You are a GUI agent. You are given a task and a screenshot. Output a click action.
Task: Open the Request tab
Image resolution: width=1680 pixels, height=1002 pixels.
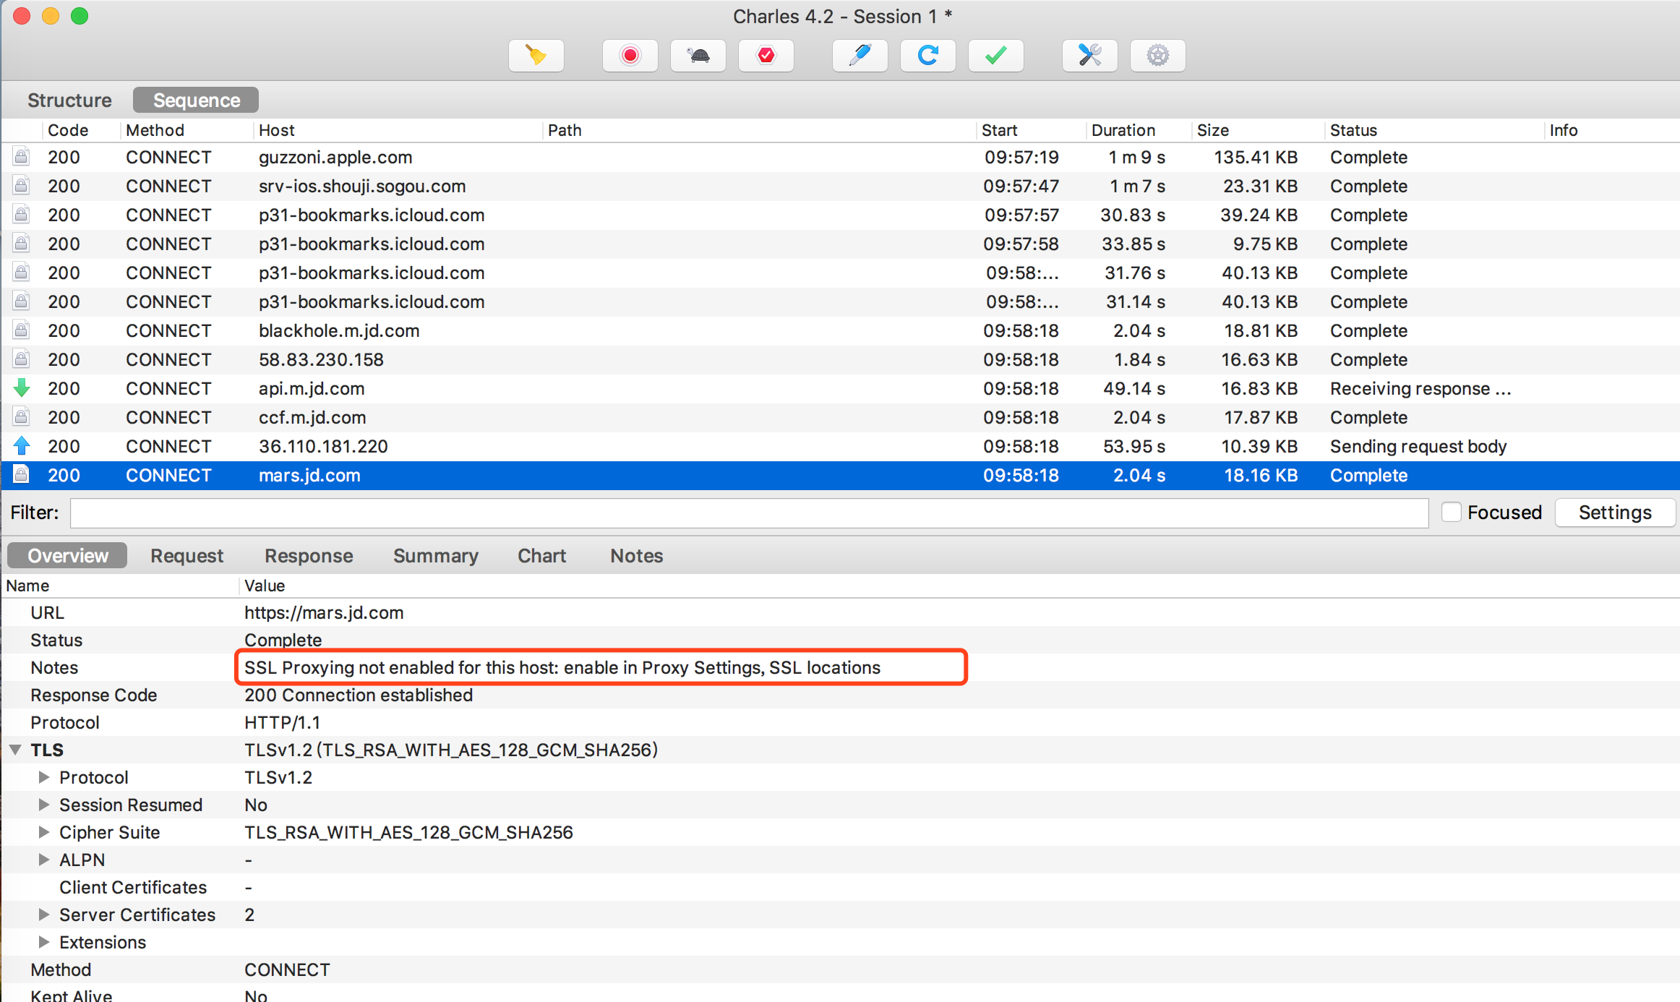[187, 555]
